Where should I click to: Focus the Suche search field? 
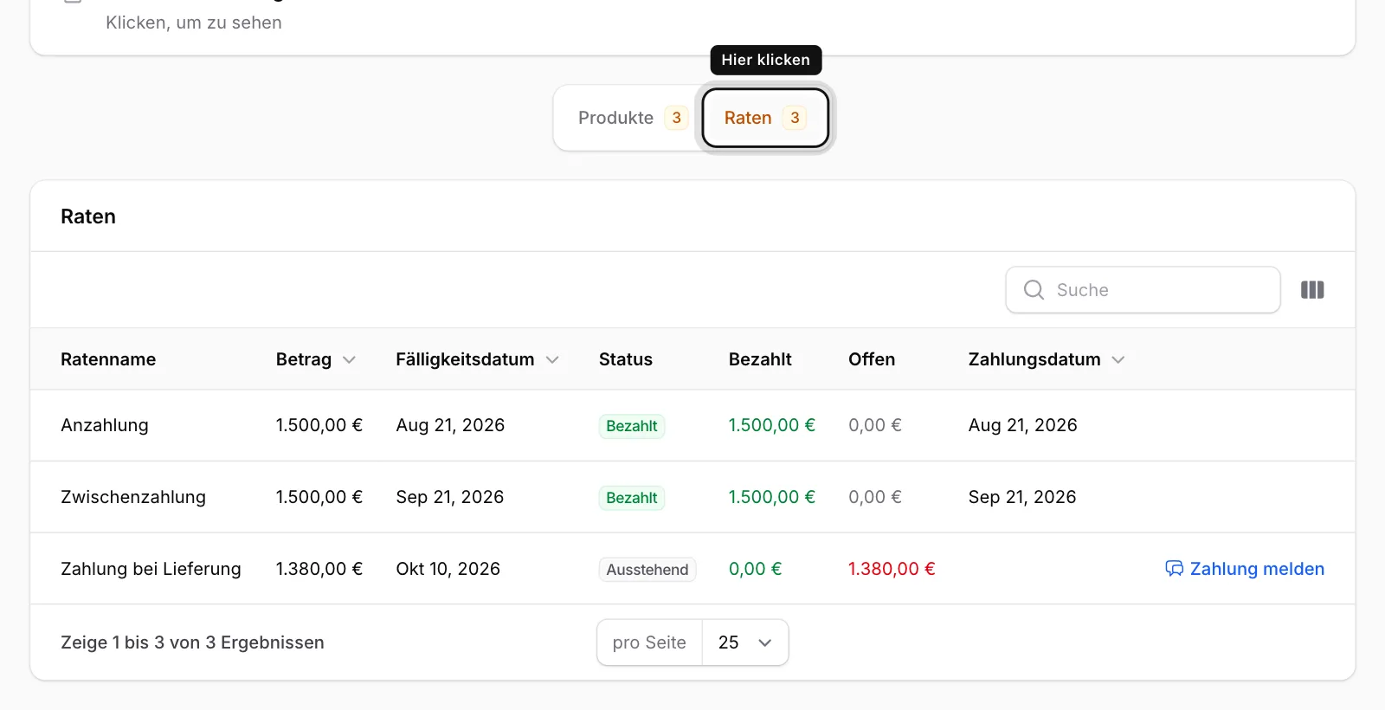(x=1143, y=290)
